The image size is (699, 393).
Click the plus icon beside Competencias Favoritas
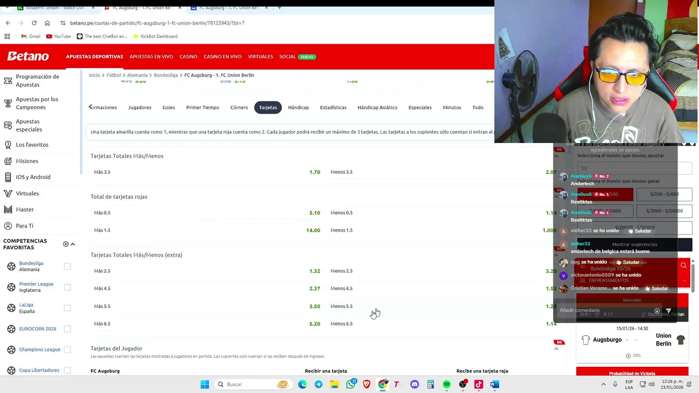(66, 244)
